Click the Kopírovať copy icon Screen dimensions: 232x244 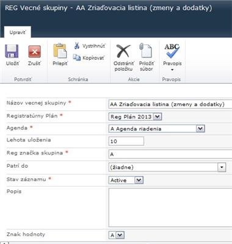click(x=77, y=57)
